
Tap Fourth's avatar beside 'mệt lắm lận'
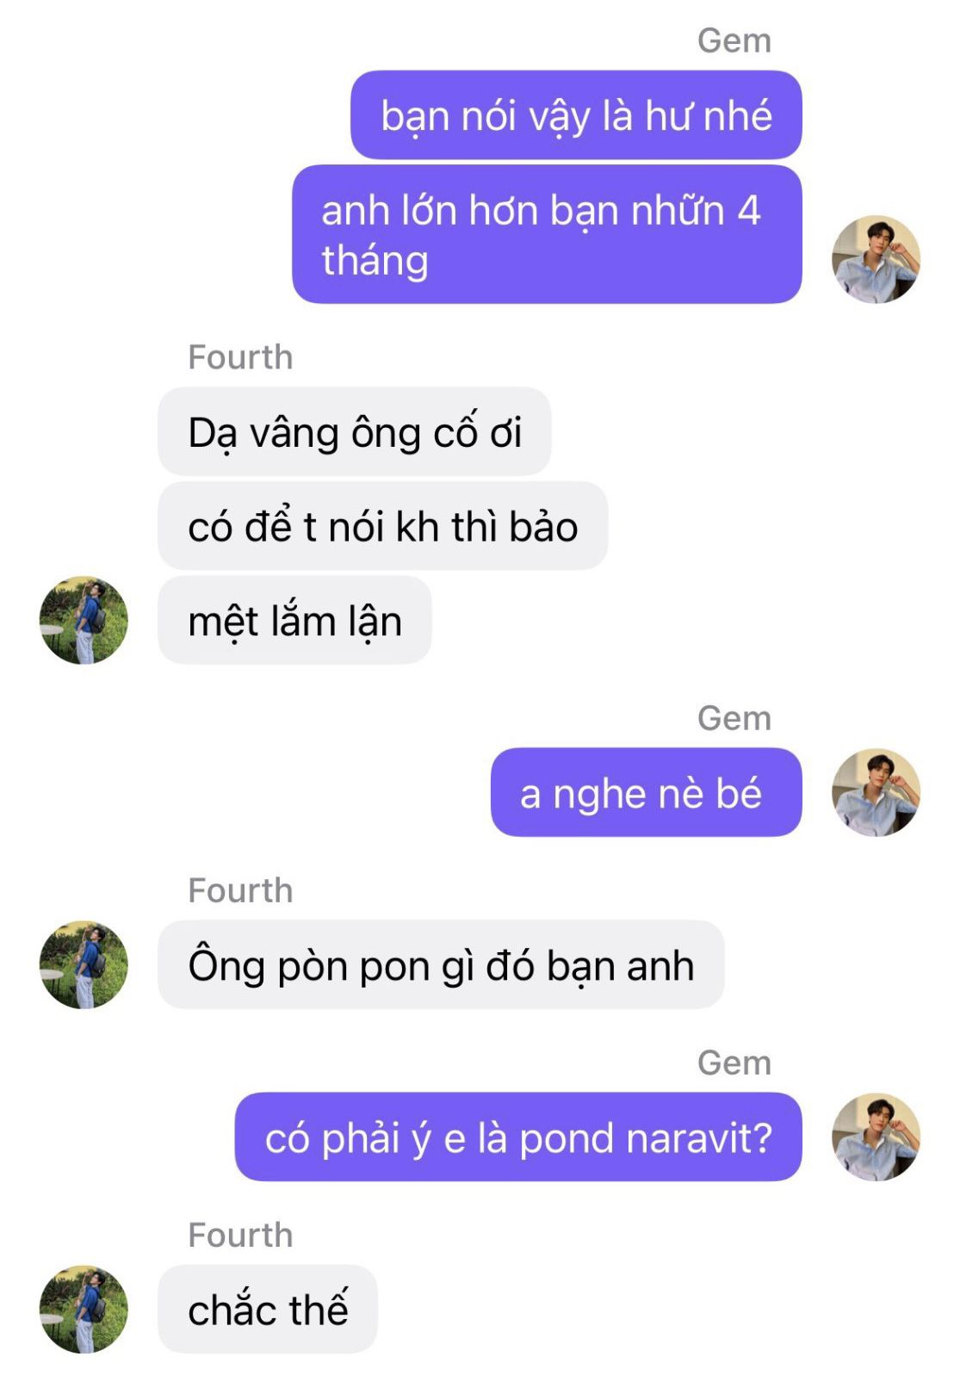click(84, 620)
